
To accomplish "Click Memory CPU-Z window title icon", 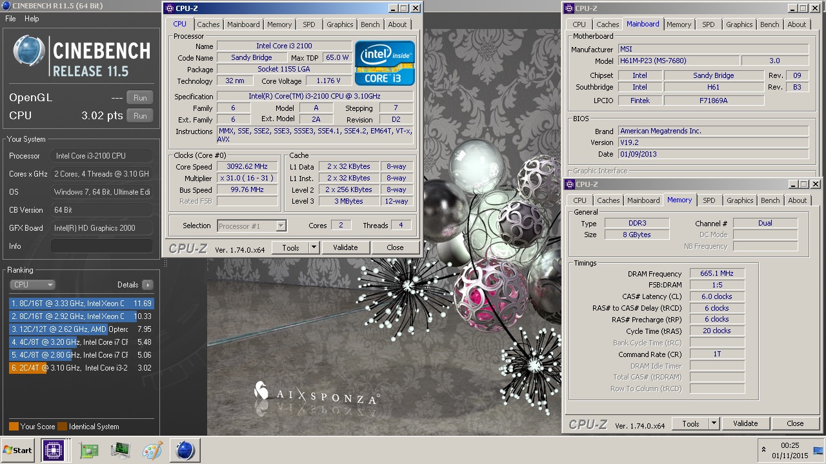I will (x=569, y=184).
